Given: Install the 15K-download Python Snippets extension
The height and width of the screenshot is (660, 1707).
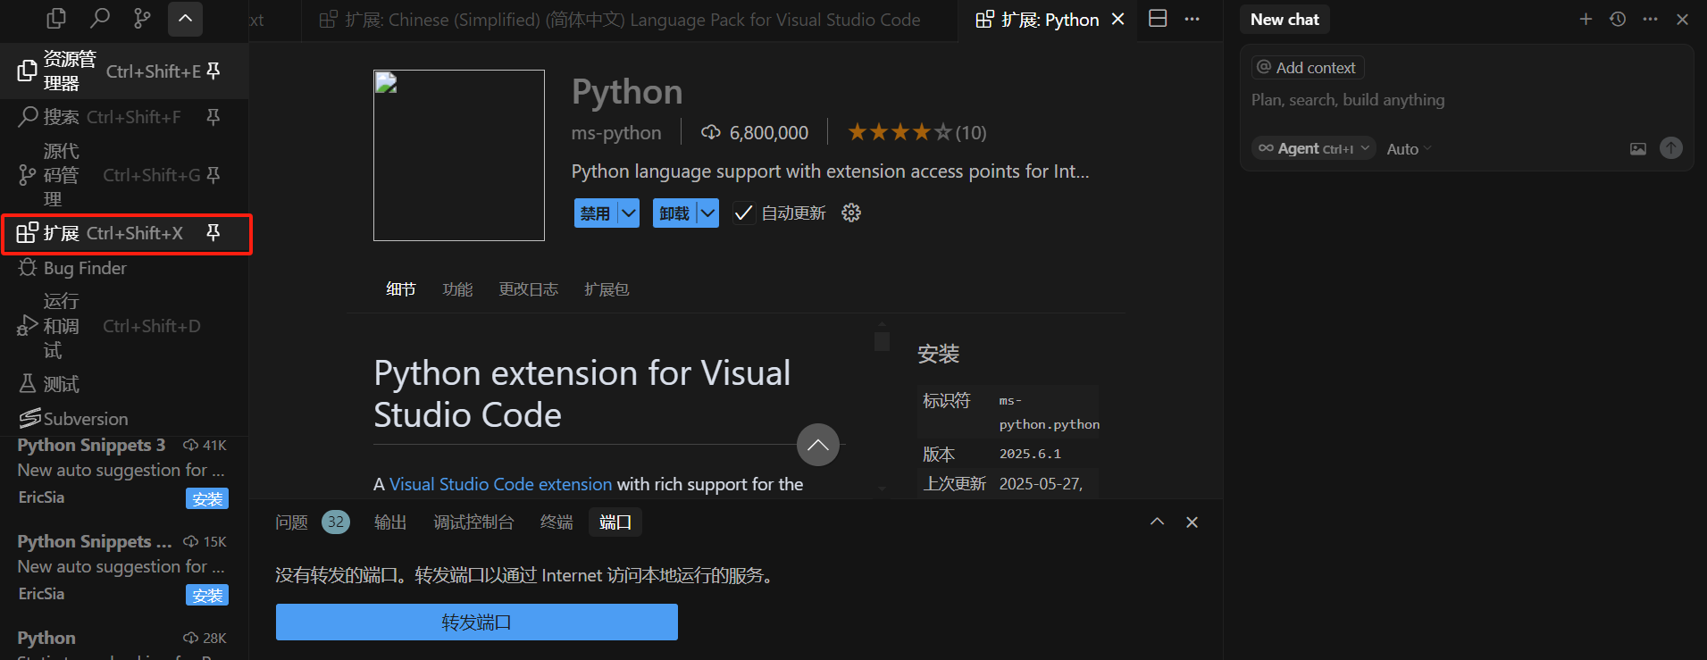Looking at the screenshot, I should point(207,596).
